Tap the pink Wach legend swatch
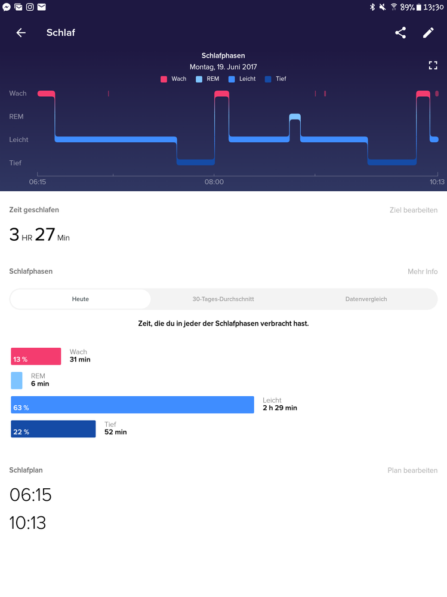Image resolution: width=447 pixels, height=597 pixels. [164, 79]
